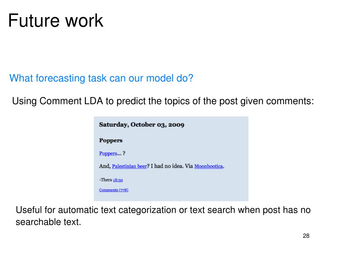Visit the Moonbootica link
This screenshot has width=338, height=253.
point(208,166)
